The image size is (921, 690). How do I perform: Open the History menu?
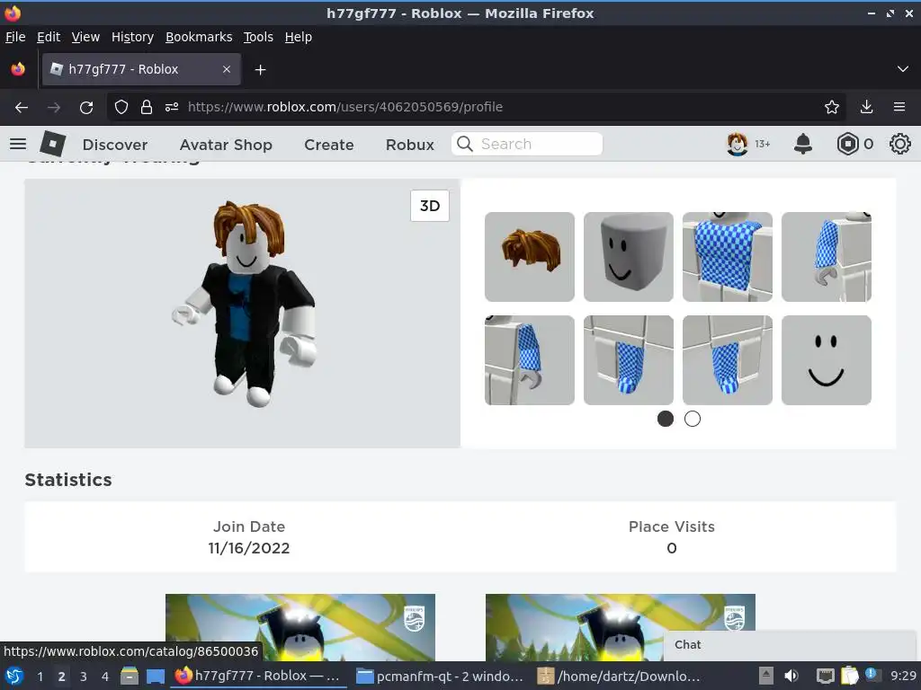click(x=132, y=37)
